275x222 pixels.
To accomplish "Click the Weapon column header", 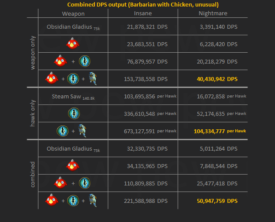I will pos(73,13).
